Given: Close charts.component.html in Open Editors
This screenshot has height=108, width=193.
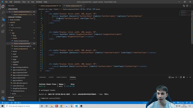Looking at the screenshot, I should point(10,12).
